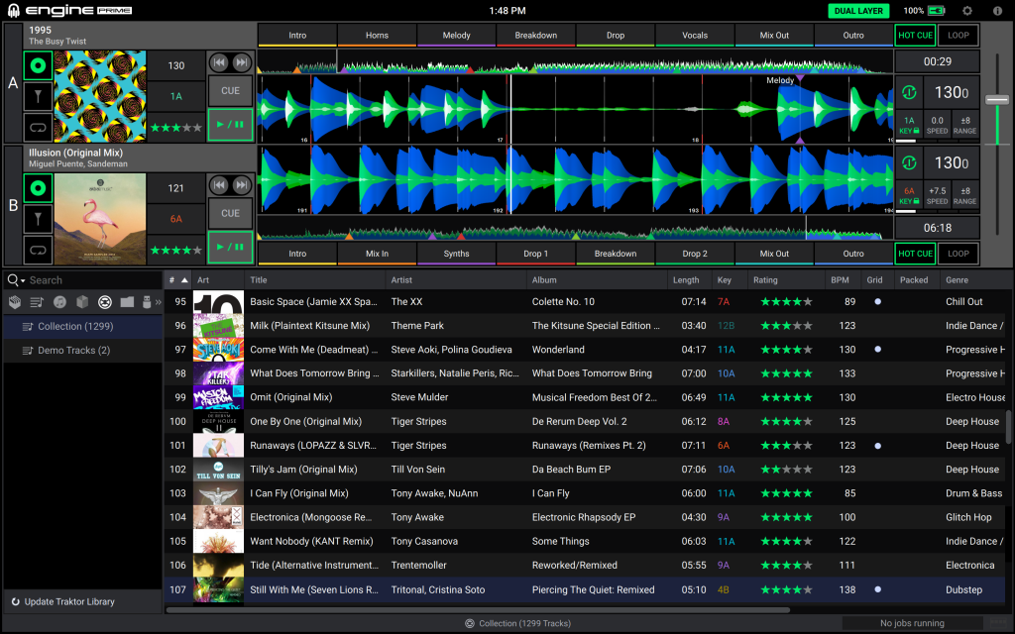The image size is (1015, 634).
Task: Change deck B pitch range ±8
Action: pyautogui.click(x=964, y=196)
